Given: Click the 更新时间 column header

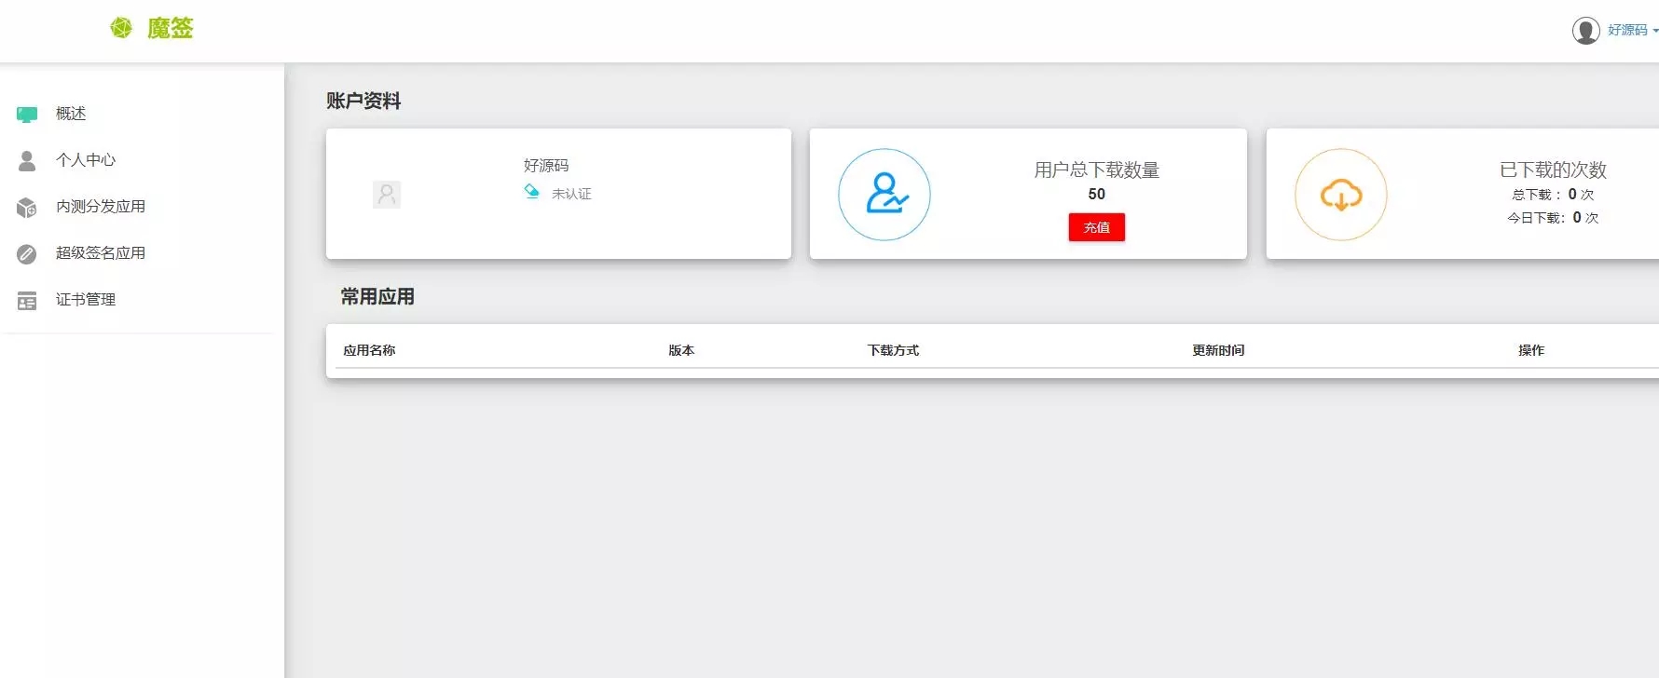Looking at the screenshot, I should pyautogui.click(x=1218, y=350).
